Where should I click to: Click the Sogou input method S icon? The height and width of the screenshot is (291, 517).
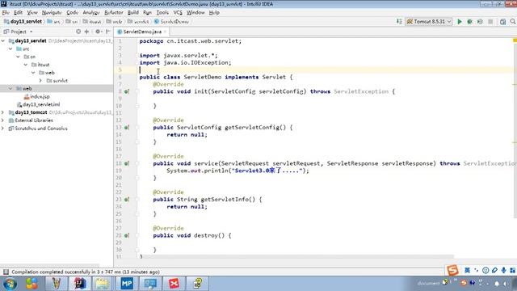pos(452,270)
